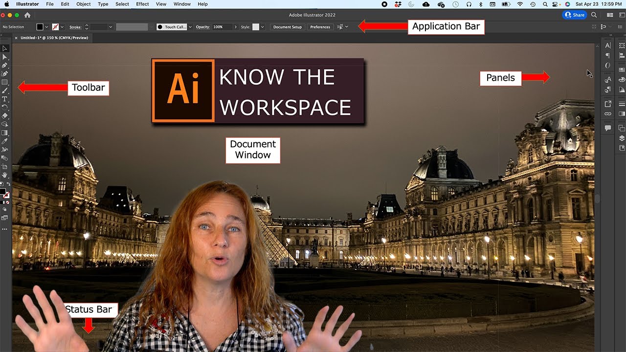626x352 pixels.
Task: Select the Gradient tool in toolbar
Action: coord(5,132)
